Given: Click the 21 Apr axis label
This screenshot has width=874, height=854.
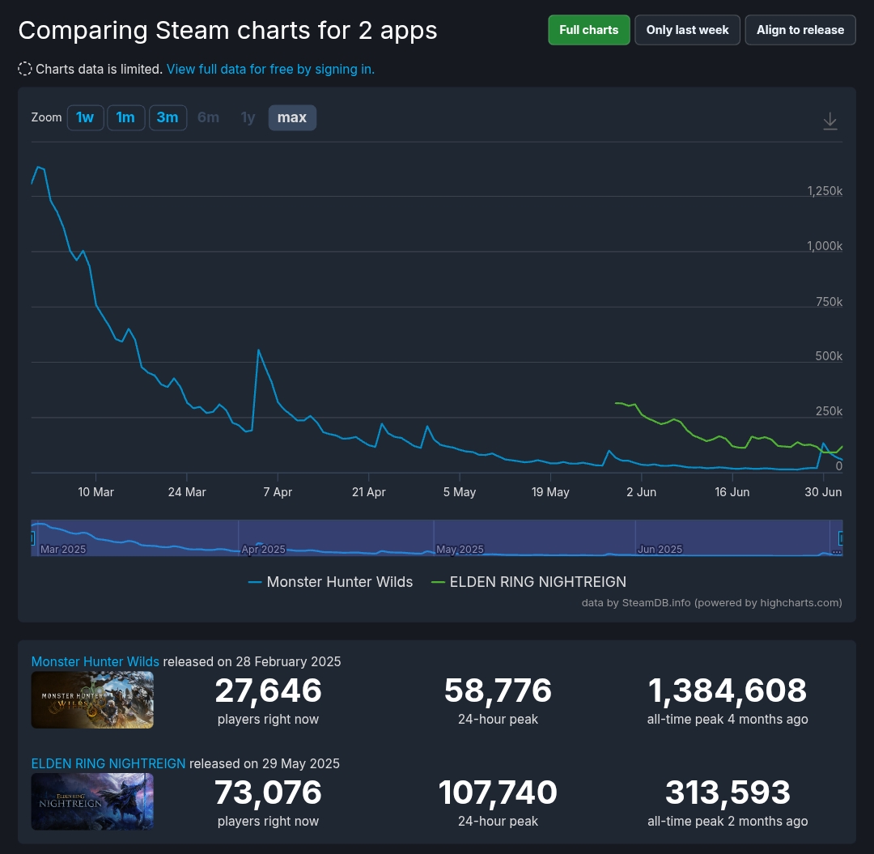Looking at the screenshot, I should (368, 492).
